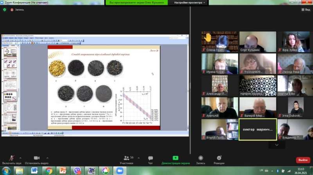Leave meeting with red Выйти button
313x175 pixels.
pyautogui.click(x=303, y=160)
